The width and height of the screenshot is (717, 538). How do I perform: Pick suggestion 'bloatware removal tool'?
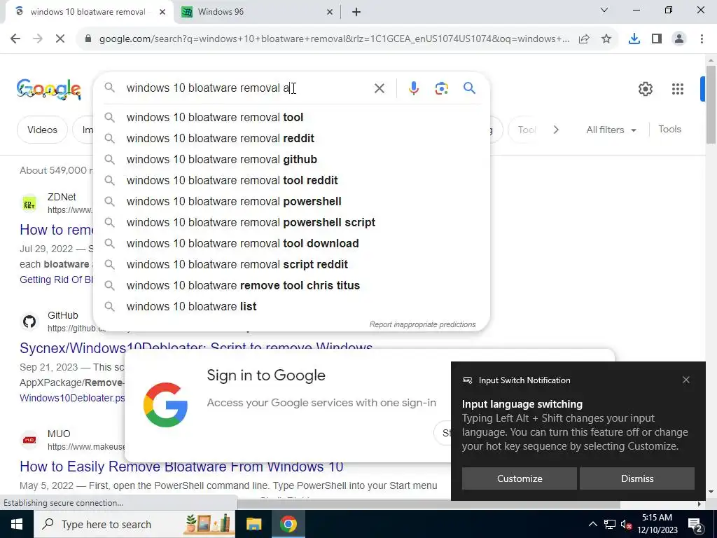click(291, 117)
